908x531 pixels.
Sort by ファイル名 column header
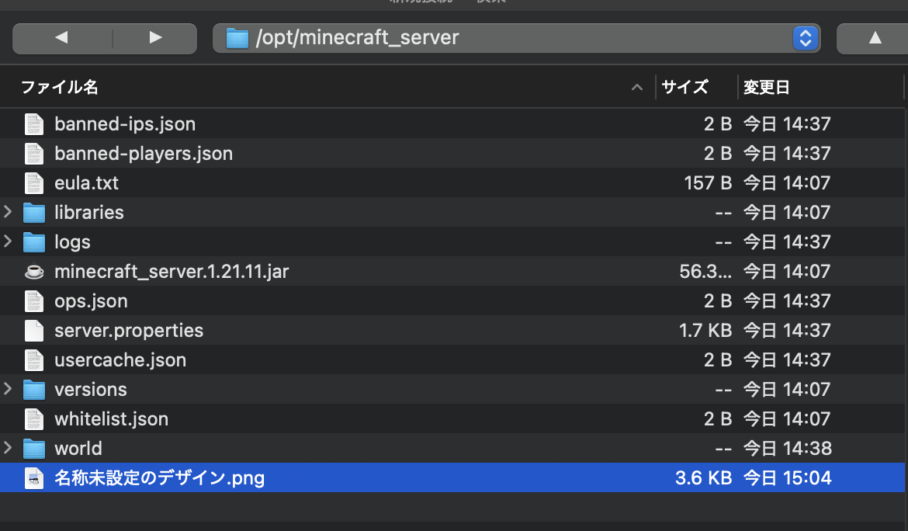[59, 88]
